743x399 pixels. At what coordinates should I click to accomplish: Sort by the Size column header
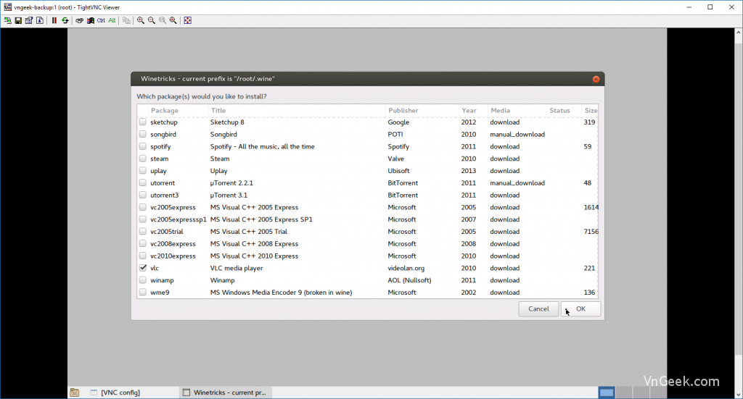pos(589,111)
